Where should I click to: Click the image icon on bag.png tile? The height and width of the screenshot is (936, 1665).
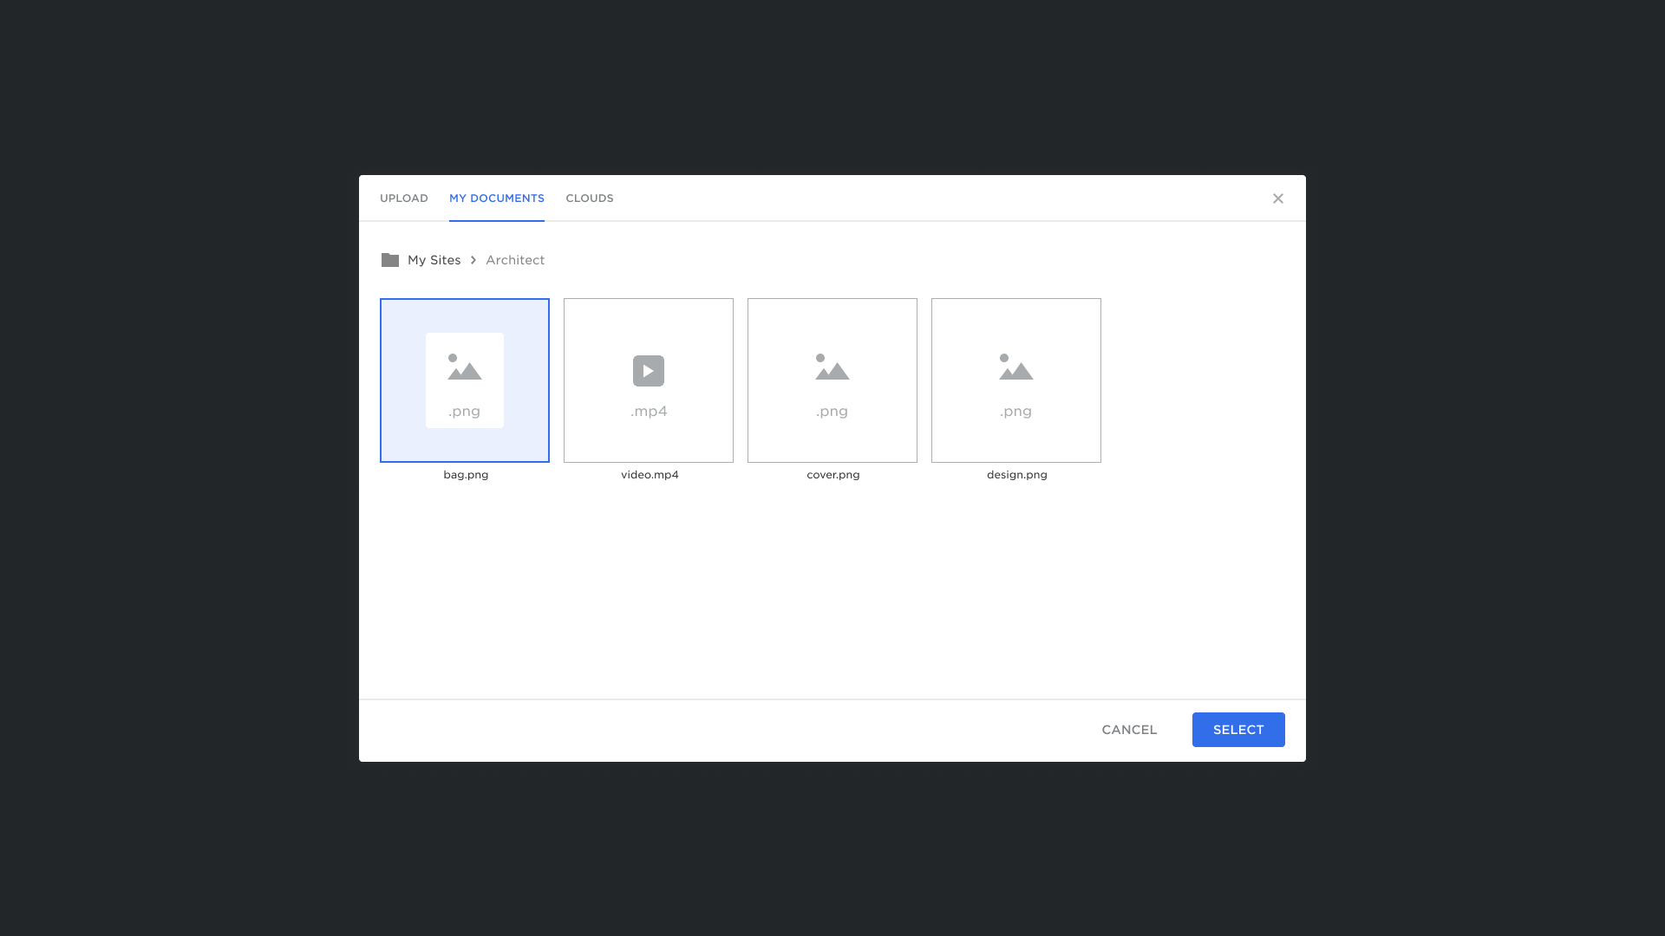464,367
